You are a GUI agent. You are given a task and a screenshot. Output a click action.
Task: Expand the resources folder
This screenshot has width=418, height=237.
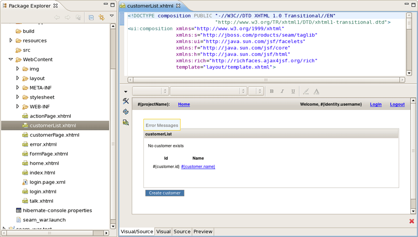11,41
